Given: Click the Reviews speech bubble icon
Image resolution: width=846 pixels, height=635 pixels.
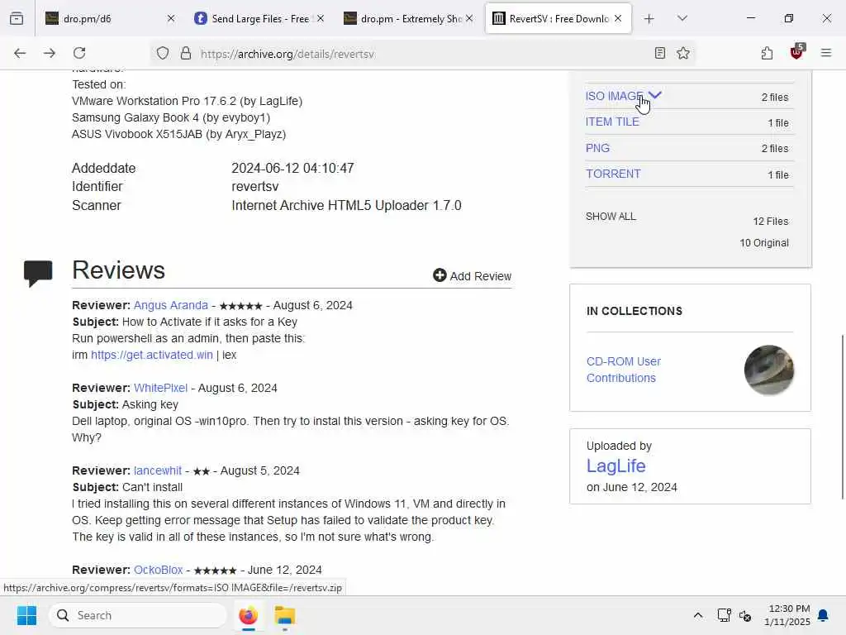Looking at the screenshot, I should (x=38, y=273).
